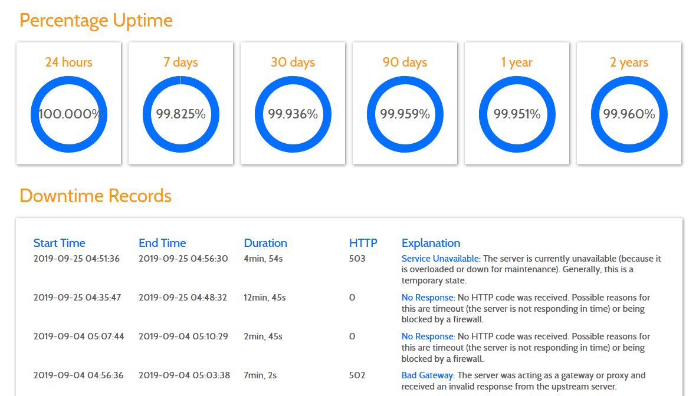
Task: Click start time "2019-09-04 05:07:44"
Action: (x=78, y=336)
